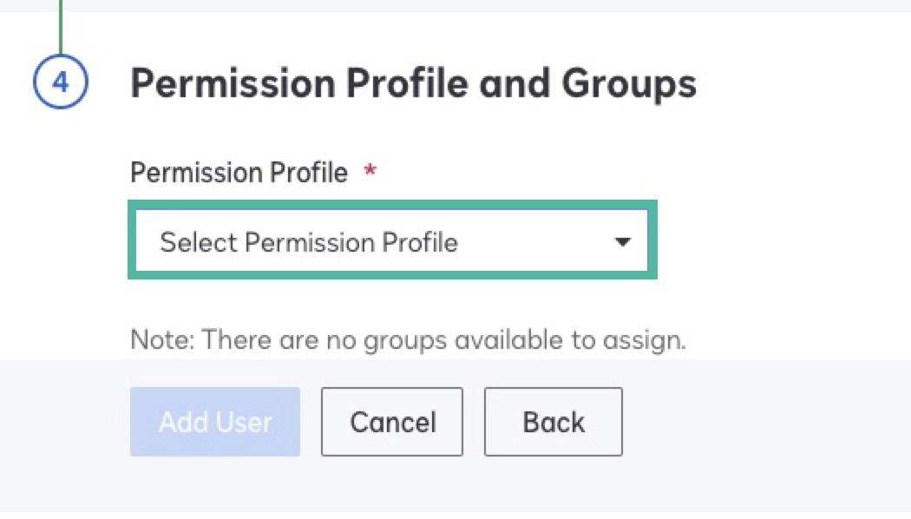
Task: Click the Select Permission Profile placeholder text
Action: 309,242
